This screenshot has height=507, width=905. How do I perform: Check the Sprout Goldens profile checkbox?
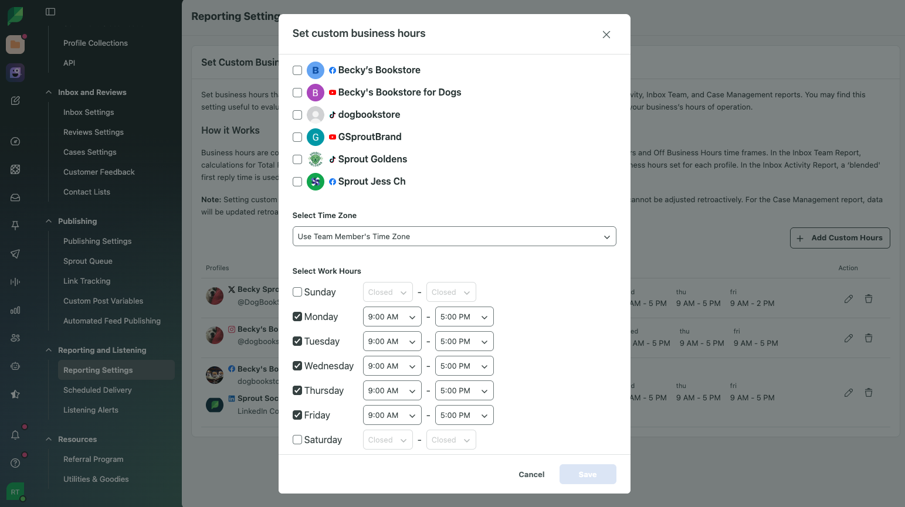297,159
